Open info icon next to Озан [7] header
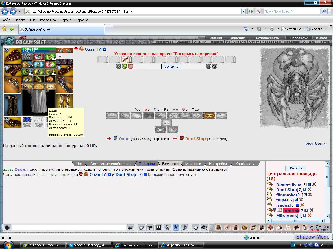 pos(104,49)
